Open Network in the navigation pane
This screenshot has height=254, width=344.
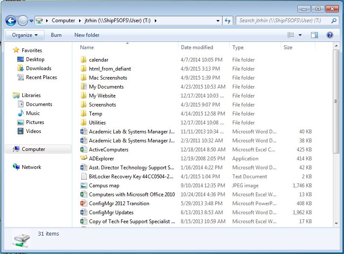(x=31, y=167)
